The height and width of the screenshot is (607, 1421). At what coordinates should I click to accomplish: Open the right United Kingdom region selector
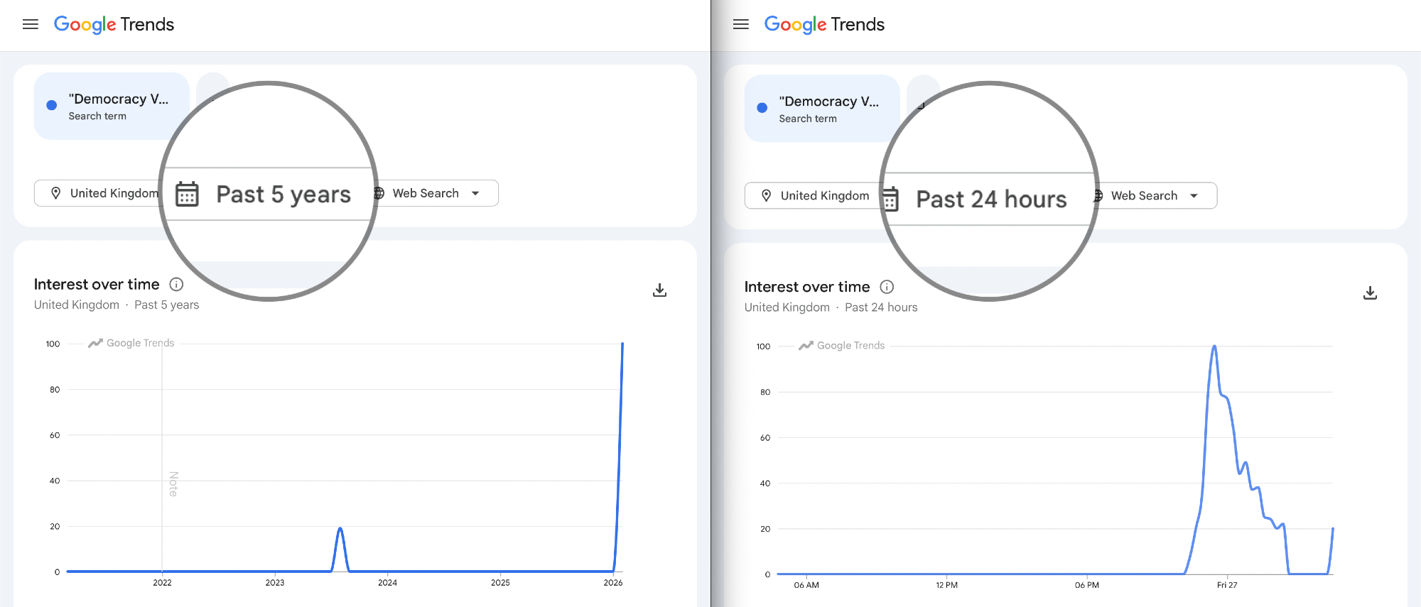814,196
